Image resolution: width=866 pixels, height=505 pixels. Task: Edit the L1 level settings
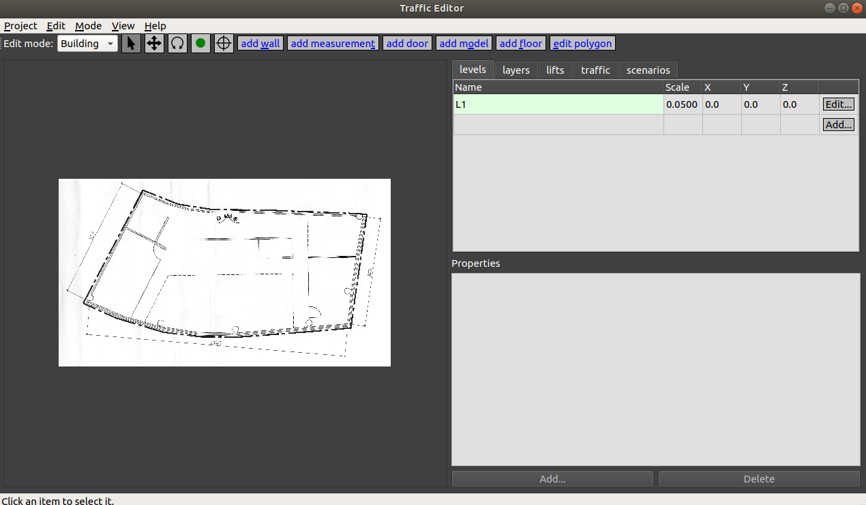tap(838, 104)
